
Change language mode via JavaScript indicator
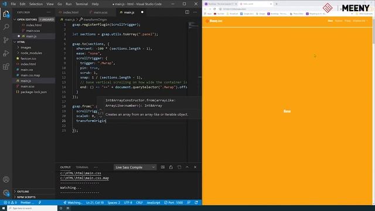154,203
